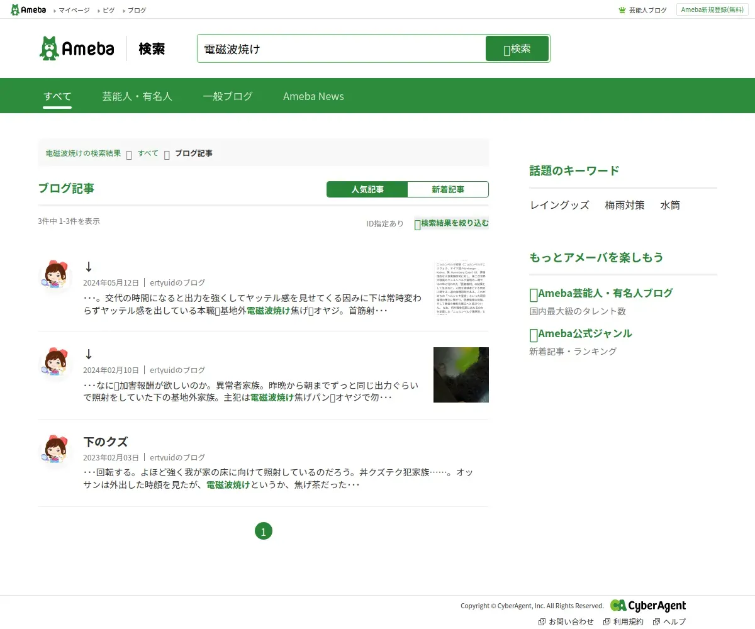Switch to the Ameba News tab
This screenshot has height=629, width=755.
pyautogui.click(x=313, y=96)
